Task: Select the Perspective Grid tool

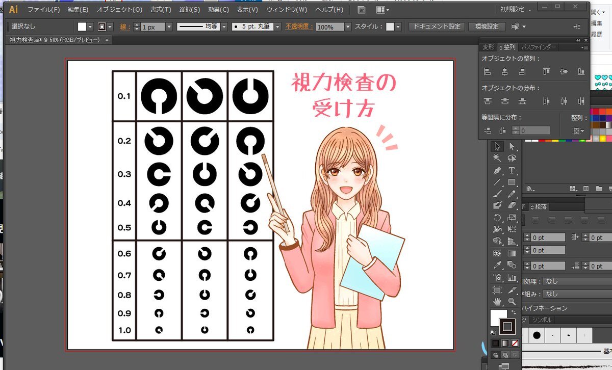Action: click(512, 241)
